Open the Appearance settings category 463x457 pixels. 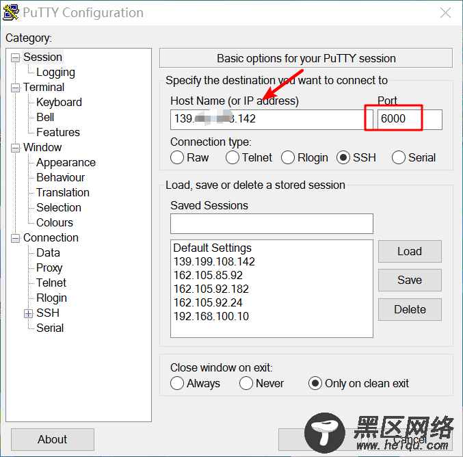point(66,162)
